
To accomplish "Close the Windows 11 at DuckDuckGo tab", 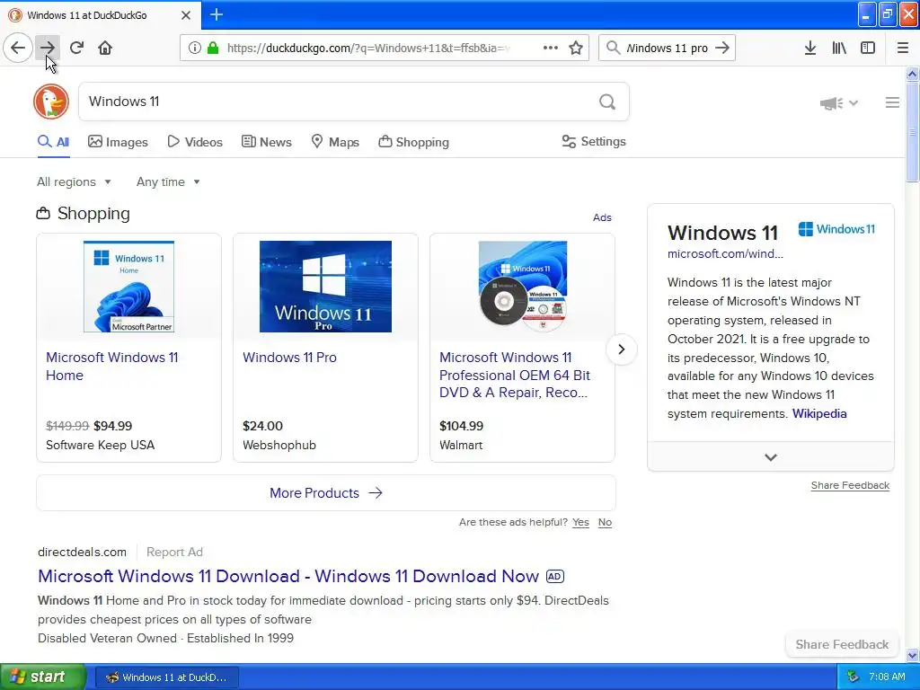I will tap(186, 15).
